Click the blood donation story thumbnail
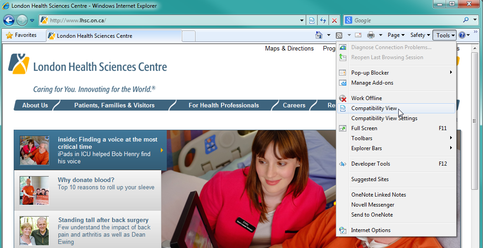 coord(34,191)
